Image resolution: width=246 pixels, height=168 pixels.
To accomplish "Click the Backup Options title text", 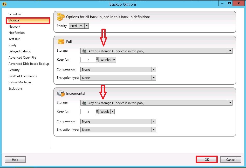I will pyautogui.click(x=123, y=4).
